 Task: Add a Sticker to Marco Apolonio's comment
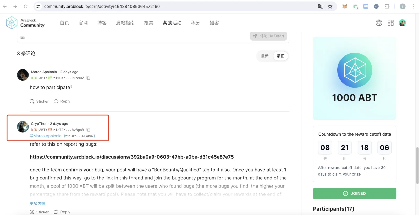pyautogui.click(x=39, y=101)
